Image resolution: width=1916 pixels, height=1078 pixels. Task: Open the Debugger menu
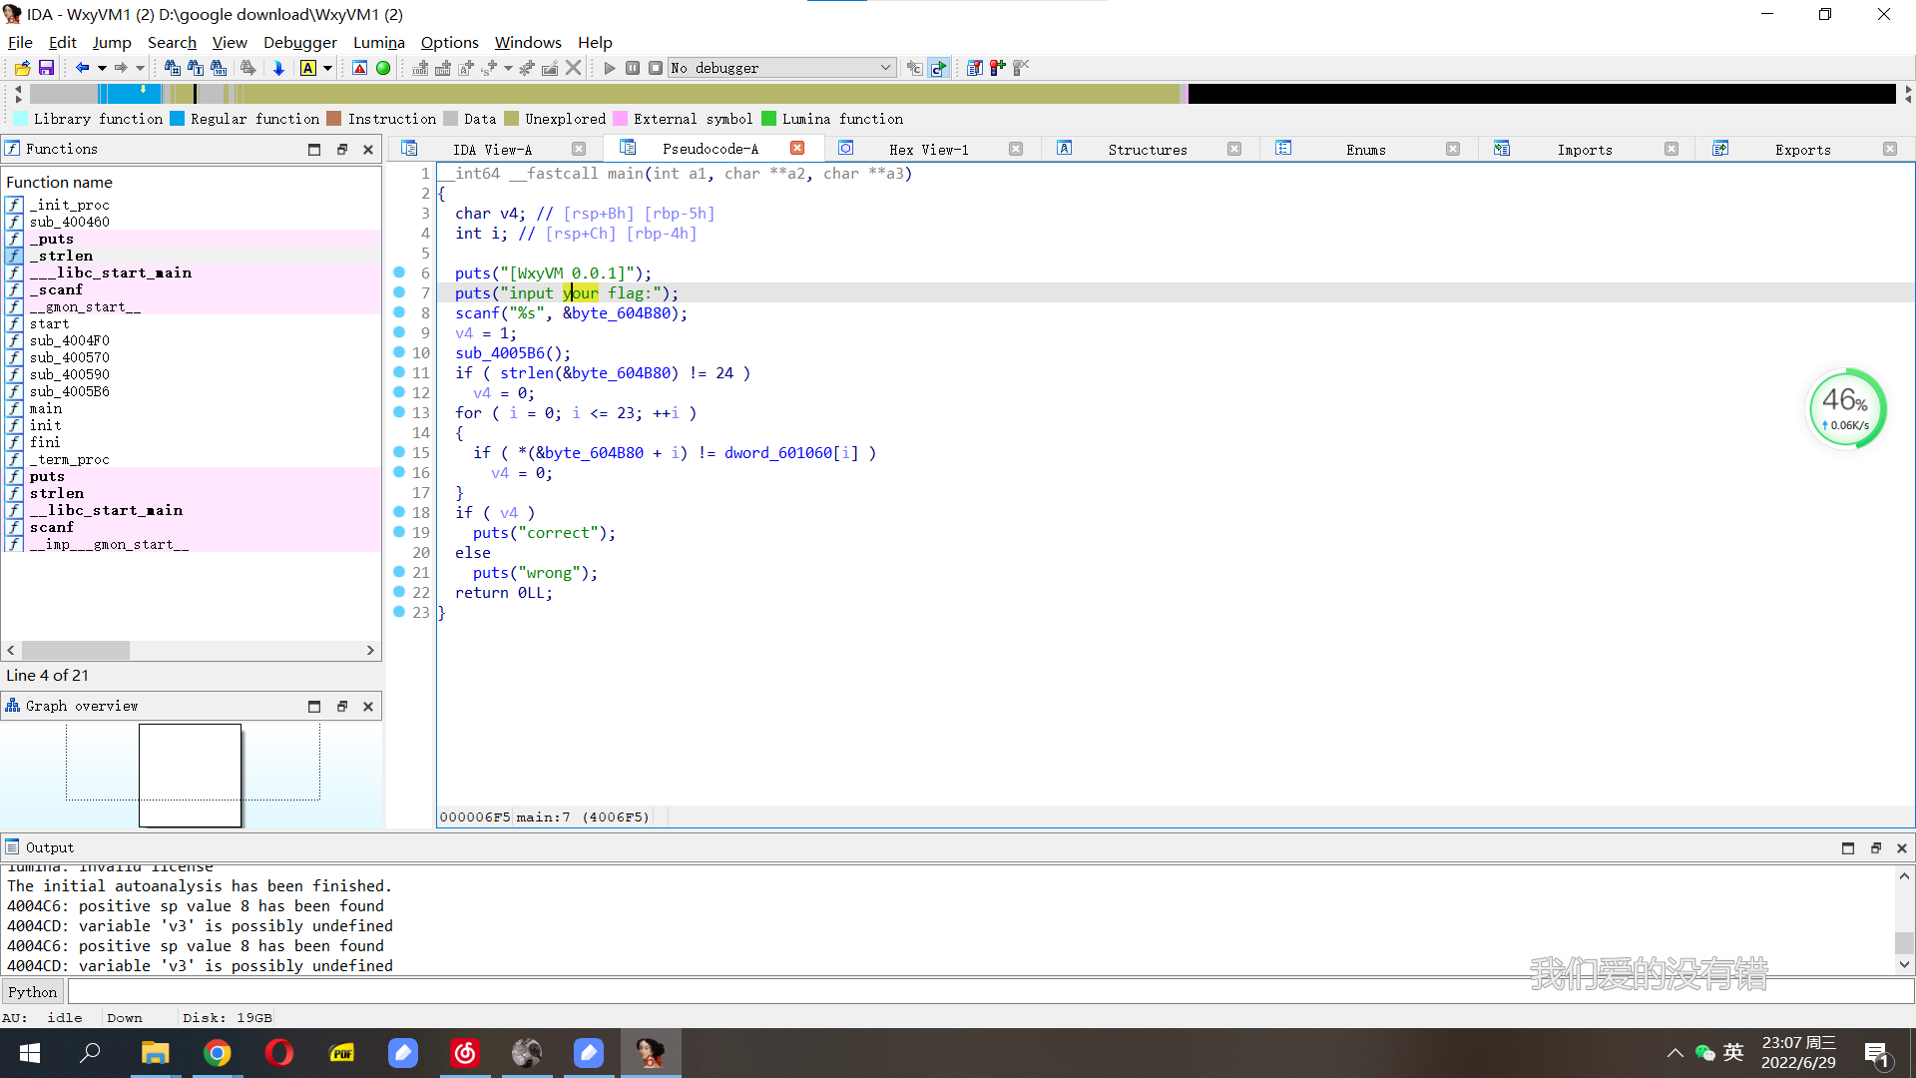(x=299, y=42)
